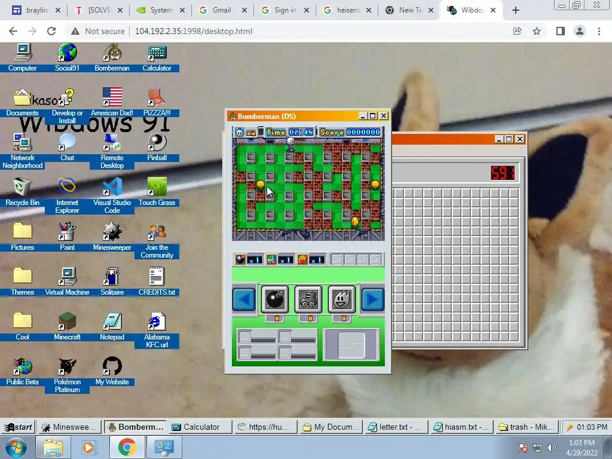The height and width of the screenshot is (459, 612).
Task: Go back with browser back arrow
Action: point(13,31)
